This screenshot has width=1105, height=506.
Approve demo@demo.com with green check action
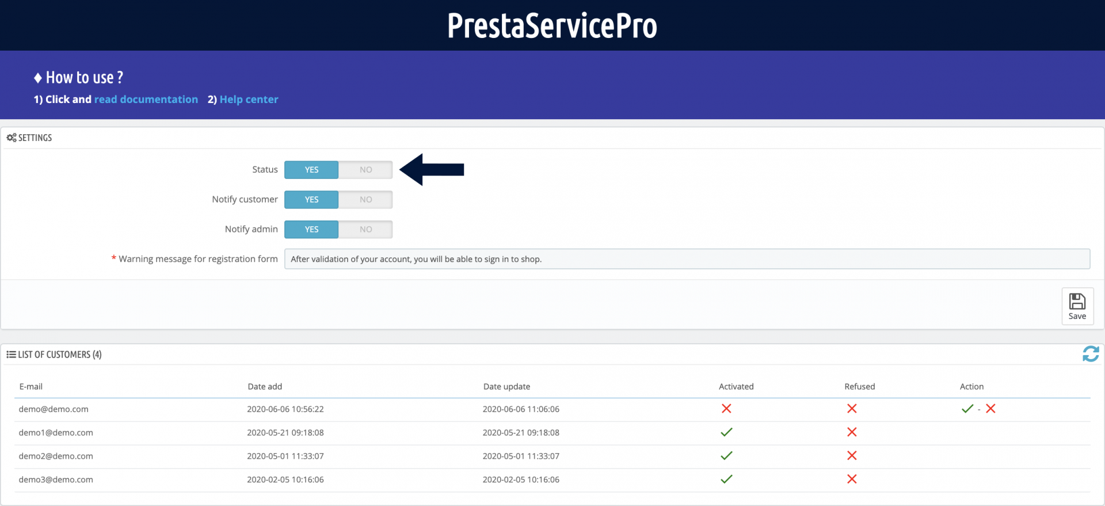click(x=967, y=409)
